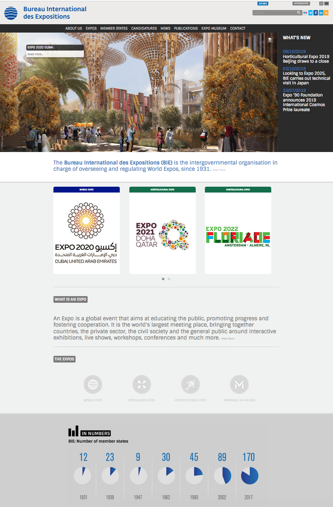Click the 1931 pie chart
This screenshot has width=333, height=507.
pos(82,476)
